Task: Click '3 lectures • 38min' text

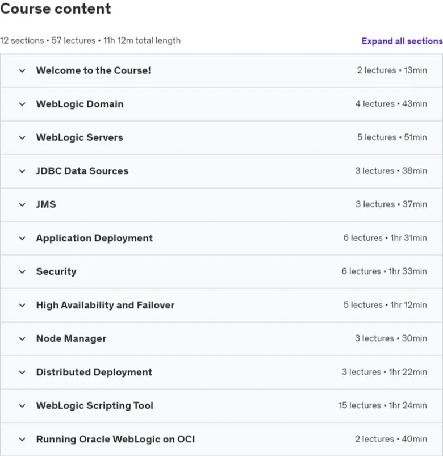Action: click(391, 171)
